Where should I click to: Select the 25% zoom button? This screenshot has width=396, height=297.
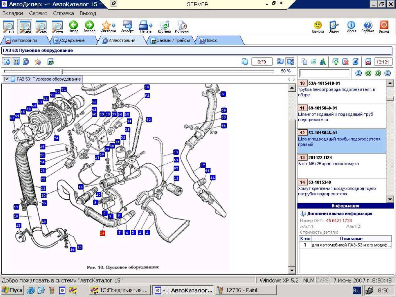tap(41, 27)
